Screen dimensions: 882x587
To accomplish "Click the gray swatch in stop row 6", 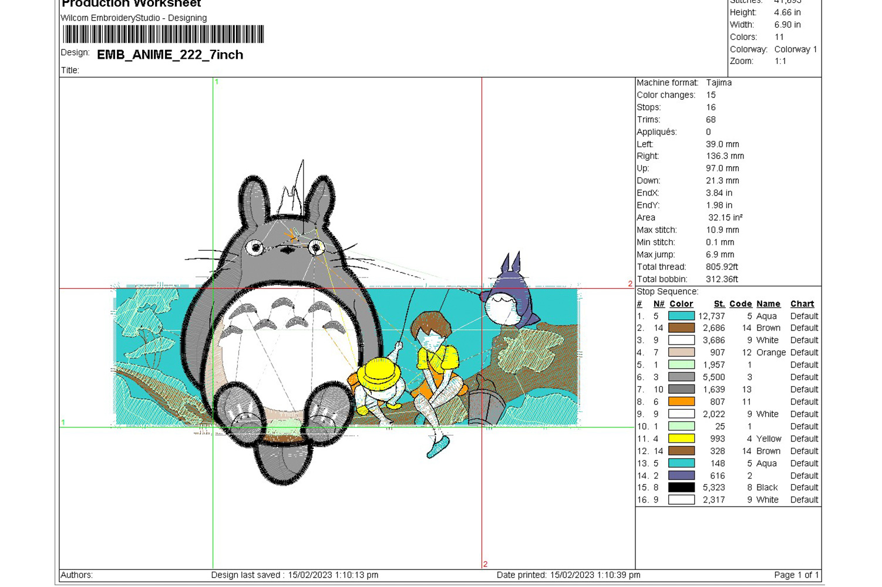I will coord(681,377).
